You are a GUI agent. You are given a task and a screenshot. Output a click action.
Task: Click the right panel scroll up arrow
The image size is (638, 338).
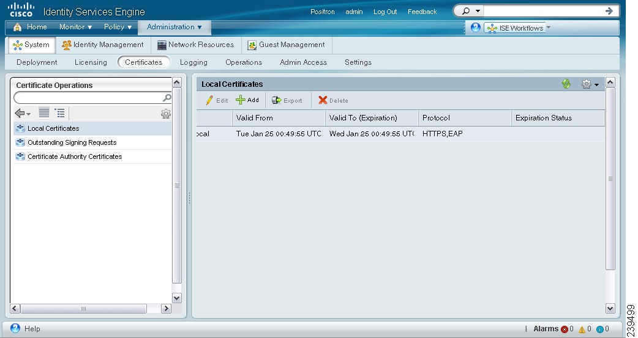610,83
